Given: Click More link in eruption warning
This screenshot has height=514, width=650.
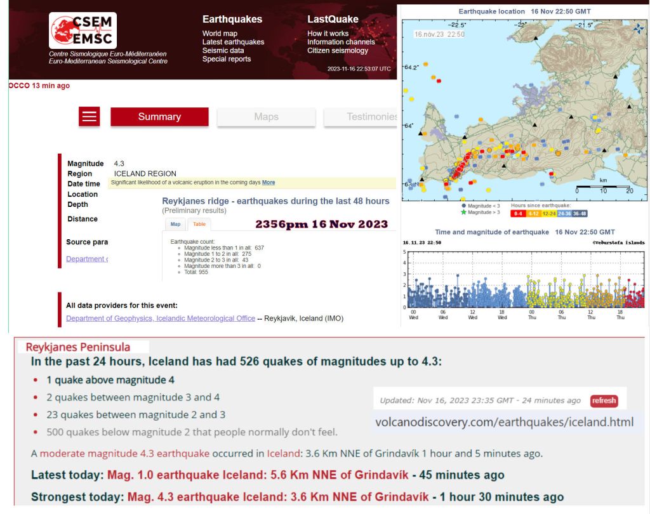Looking at the screenshot, I should click(269, 183).
